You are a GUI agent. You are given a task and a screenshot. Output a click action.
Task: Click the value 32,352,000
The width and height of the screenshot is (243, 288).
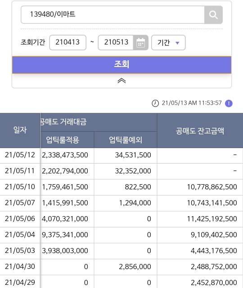(133, 171)
